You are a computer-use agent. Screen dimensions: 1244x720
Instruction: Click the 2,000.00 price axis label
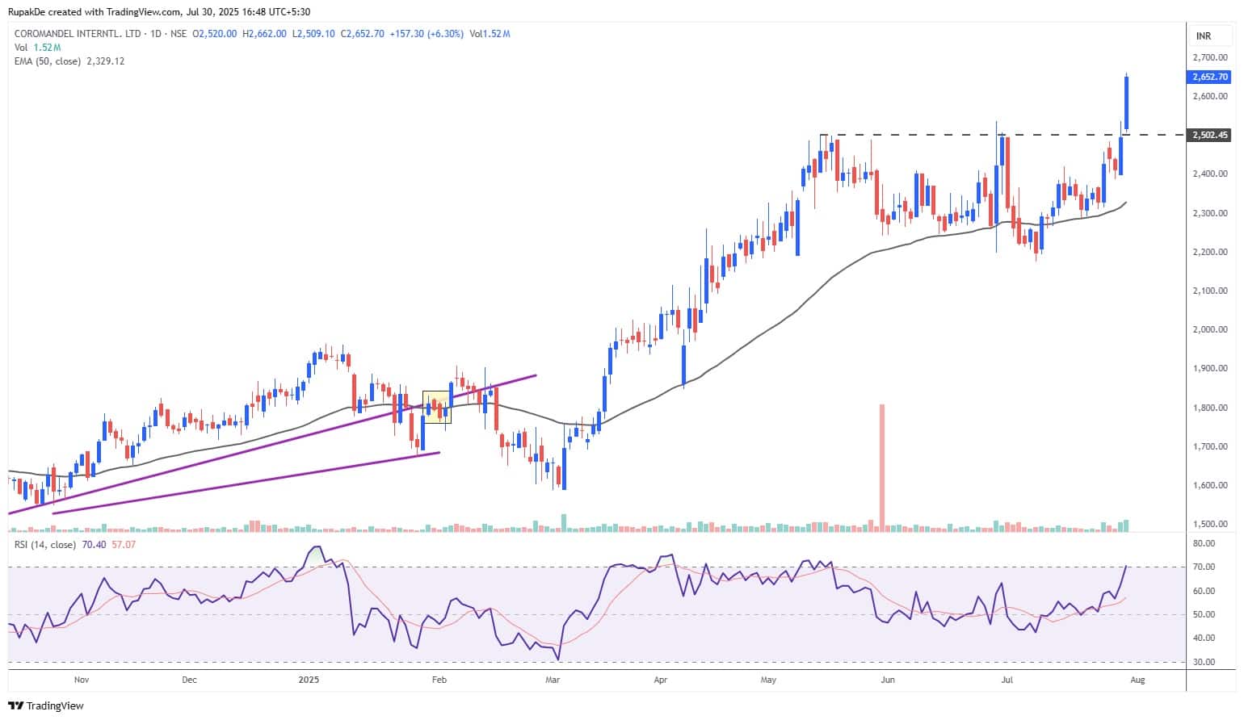1209,329
